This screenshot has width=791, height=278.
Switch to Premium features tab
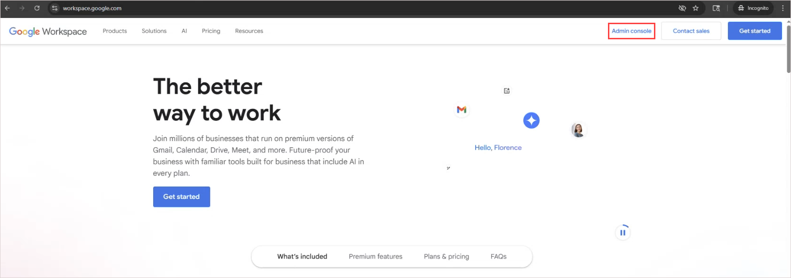tap(376, 257)
